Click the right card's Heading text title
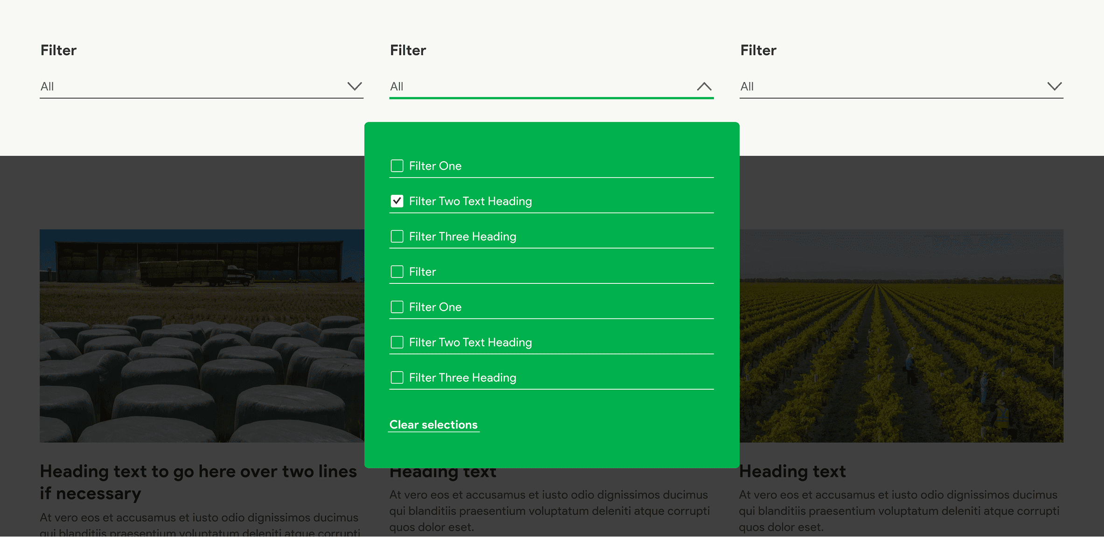This screenshot has height=537, width=1104. 792,471
